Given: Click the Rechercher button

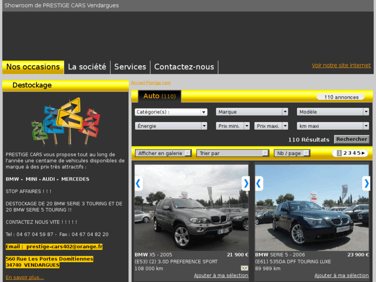Looking at the screenshot, I should pyautogui.click(x=352, y=139).
